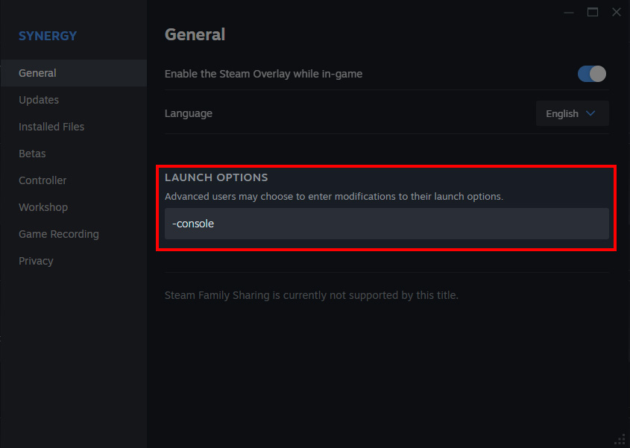Open the Controller settings
The image size is (630, 448).
tap(42, 180)
